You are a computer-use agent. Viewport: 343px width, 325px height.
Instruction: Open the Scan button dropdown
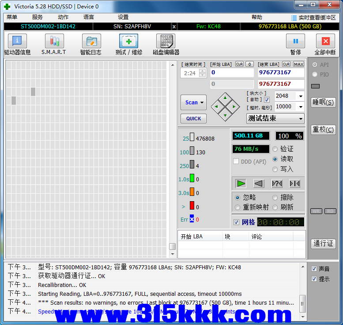[202, 102]
